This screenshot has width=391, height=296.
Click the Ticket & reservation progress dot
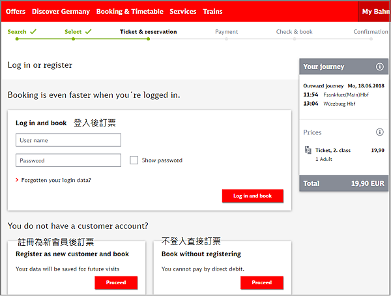tap(148, 39)
